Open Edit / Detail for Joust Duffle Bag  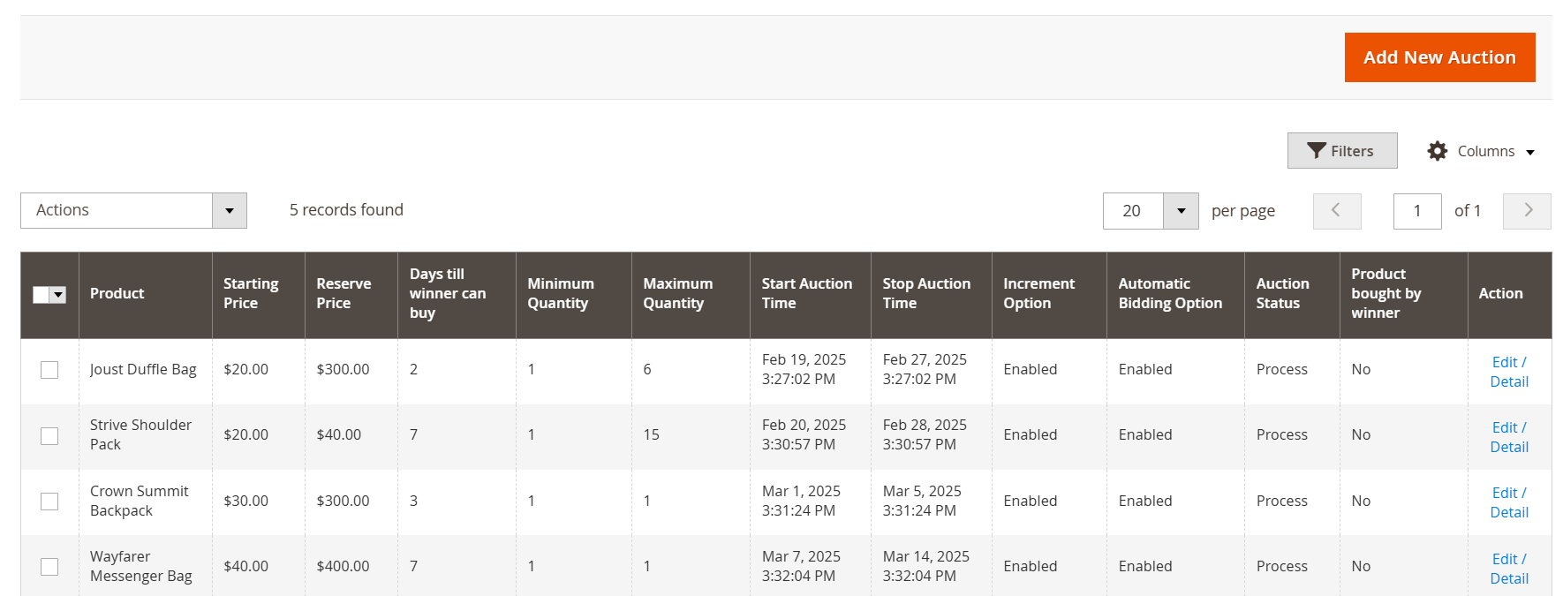pyautogui.click(x=1508, y=372)
